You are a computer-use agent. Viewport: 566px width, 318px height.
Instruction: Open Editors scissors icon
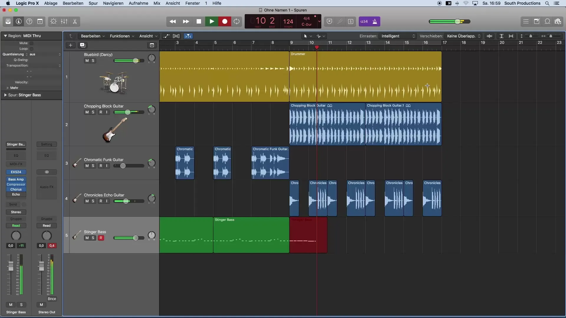[x=75, y=21]
